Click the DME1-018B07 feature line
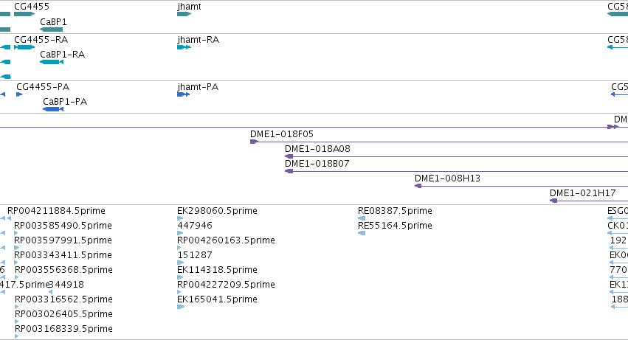628x340 pixels. point(457,171)
